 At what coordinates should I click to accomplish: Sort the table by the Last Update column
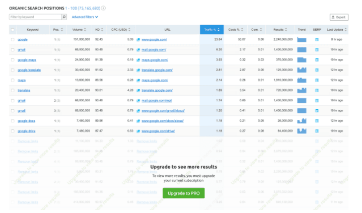click(x=337, y=30)
